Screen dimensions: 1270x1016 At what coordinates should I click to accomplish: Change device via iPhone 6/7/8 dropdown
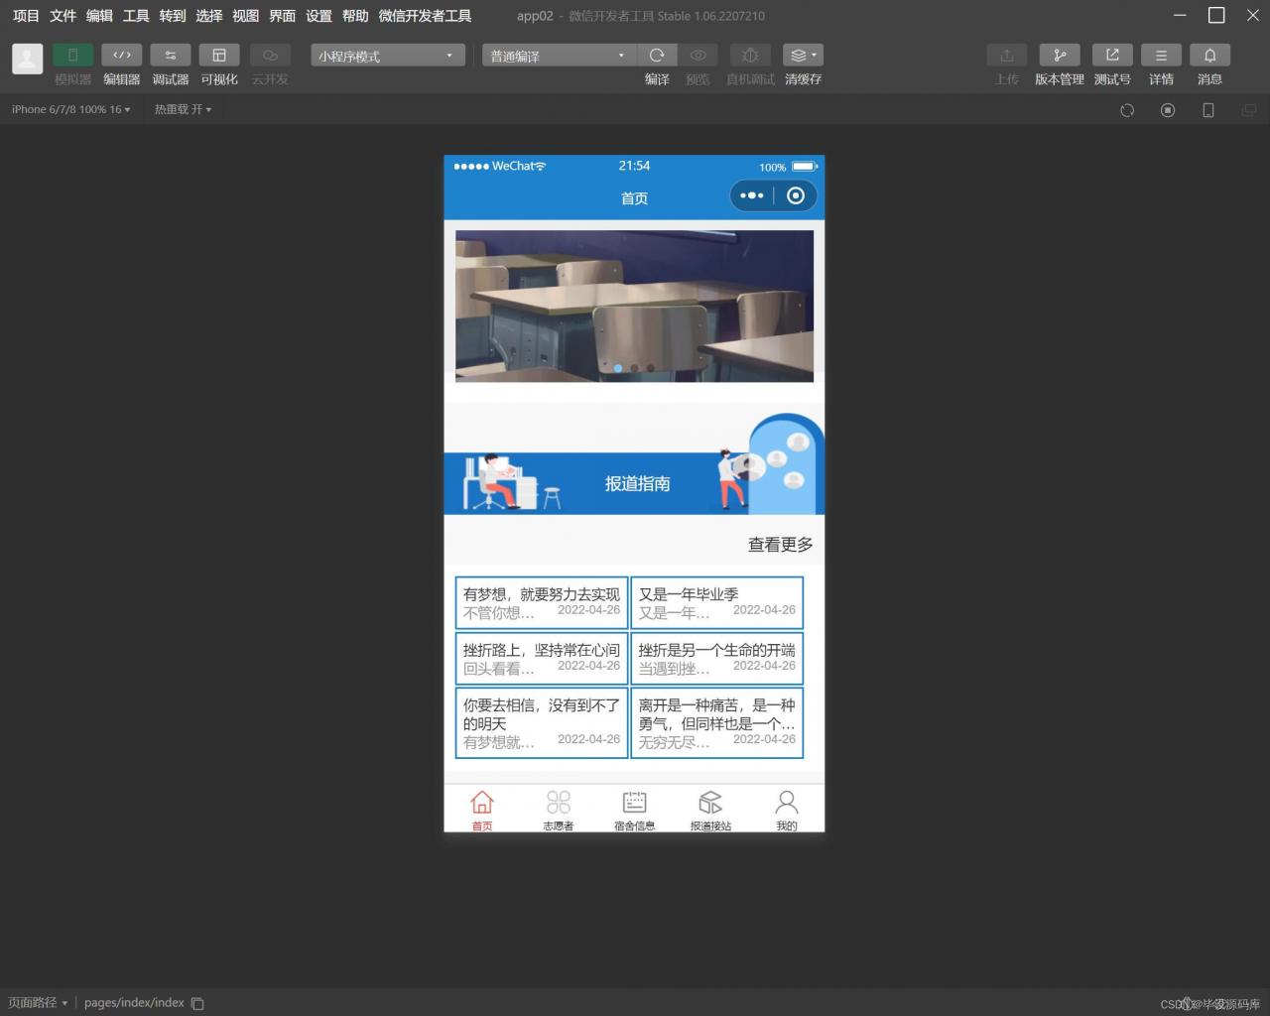[69, 109]
